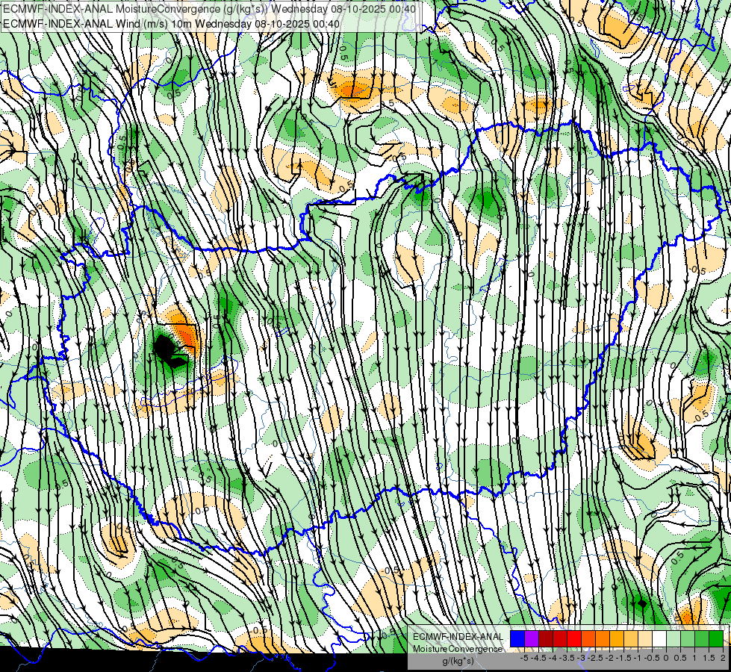Click the 2 tick label on legend scale
Image resolution: width=731 pixels, height=672 pixels.
723,658
